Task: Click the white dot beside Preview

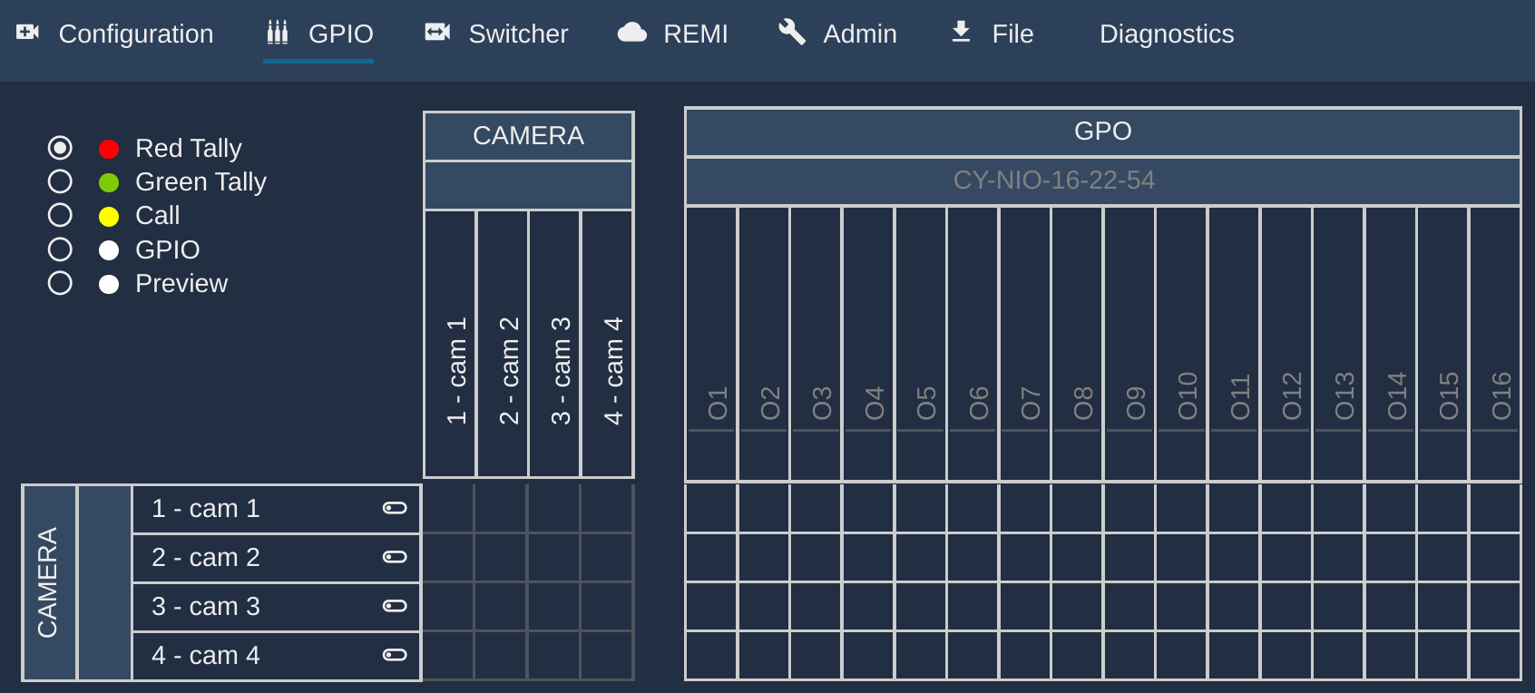Action: point(109,284)
